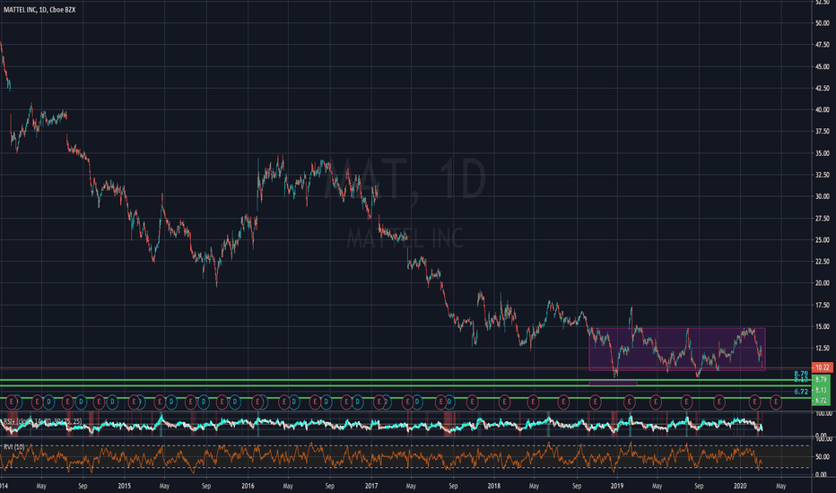Open the October 2018 earnings marker
Image resolution: width=836 pixels, height=493 pixels.
[595, 402]
